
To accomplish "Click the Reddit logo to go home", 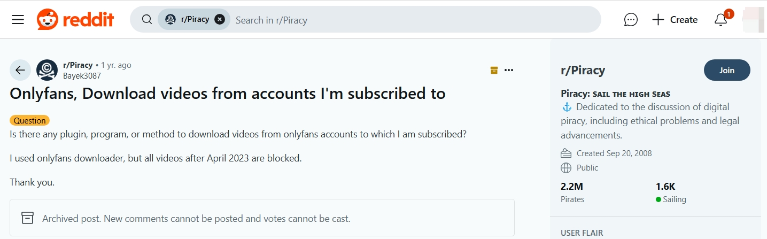I will coord(75,20).
